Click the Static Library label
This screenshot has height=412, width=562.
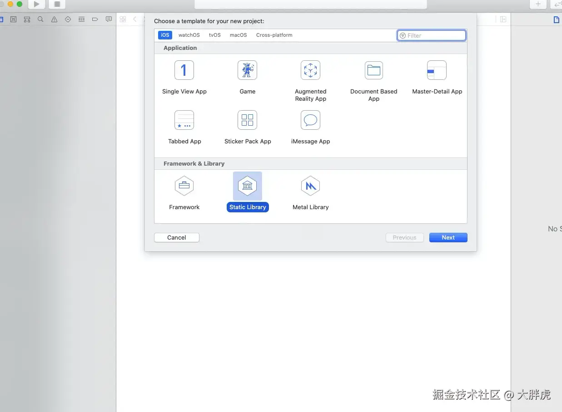248,207
